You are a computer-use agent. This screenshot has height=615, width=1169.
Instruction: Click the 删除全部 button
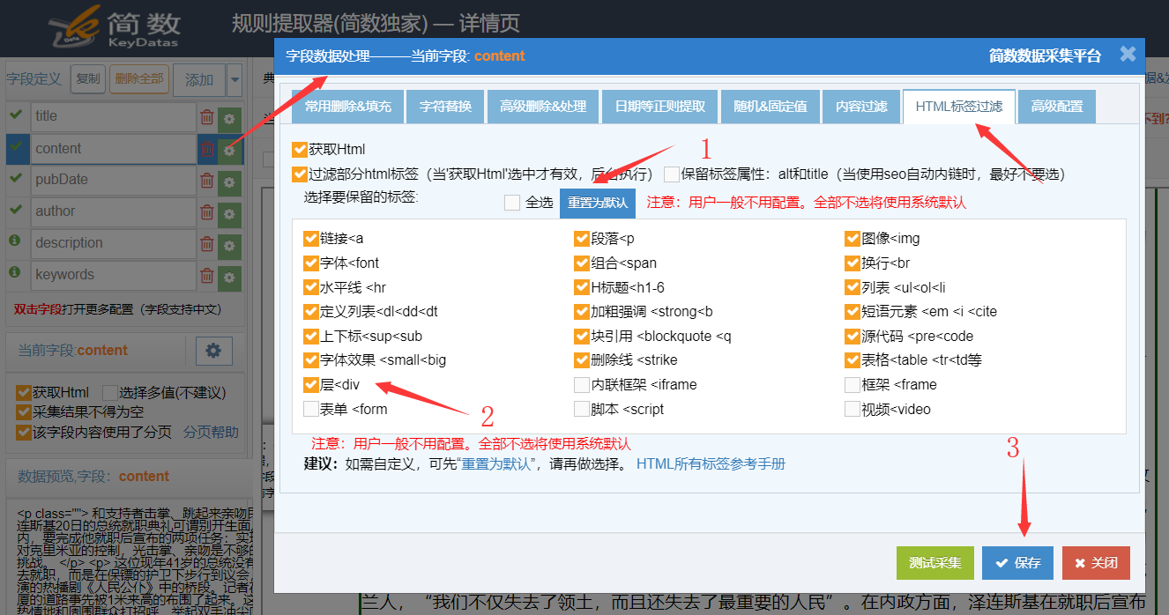pyautogui.click(x=139, y=78)
